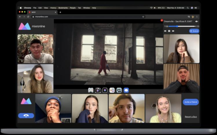
Task: Open the macOS volume menu
Action: (x=155, y=8)
